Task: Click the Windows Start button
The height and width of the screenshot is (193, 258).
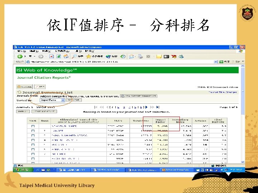Action: tap(23, 170)
